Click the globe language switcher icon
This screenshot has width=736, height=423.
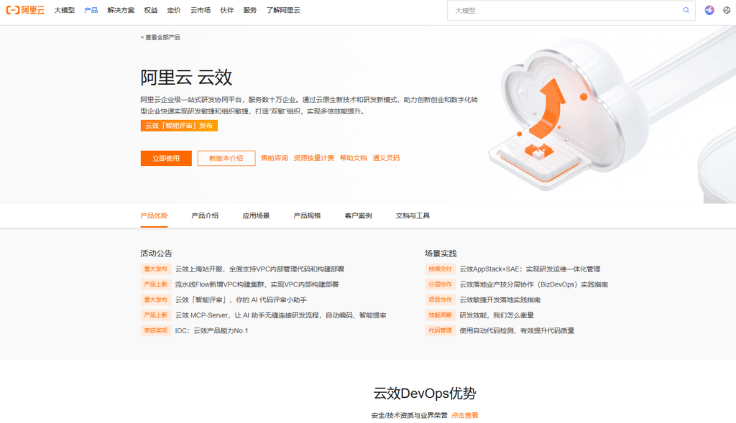click(x=727, y=10)
